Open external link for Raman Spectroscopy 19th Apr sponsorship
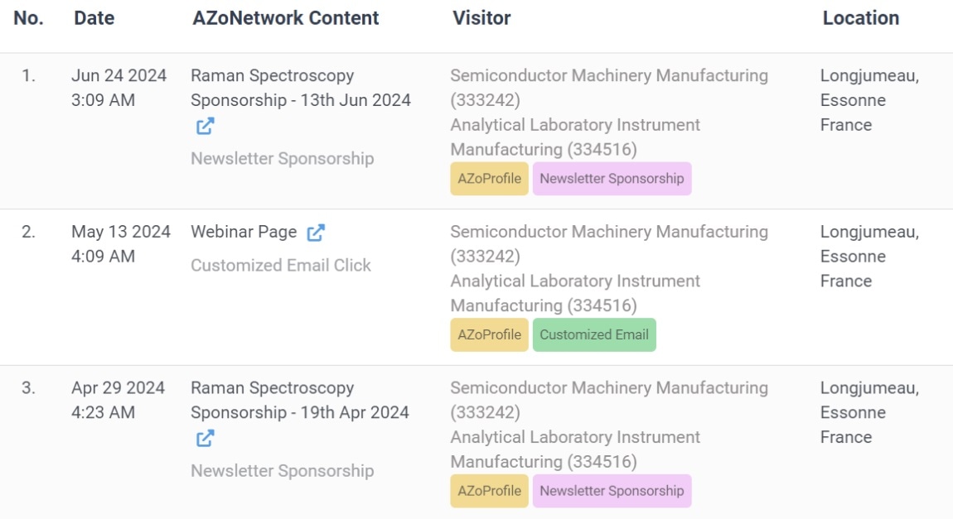Screen dimensions: 953x519 [206, 438]
